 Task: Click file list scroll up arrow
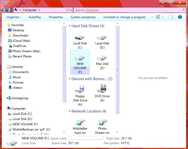tap(117, 23)
